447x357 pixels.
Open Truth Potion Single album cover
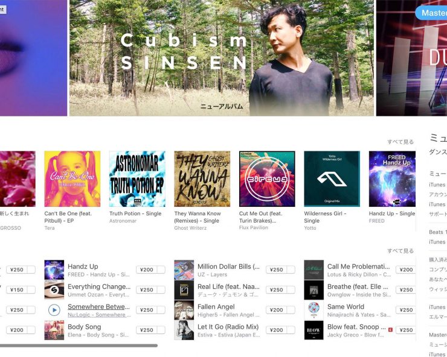coord(137,178)
